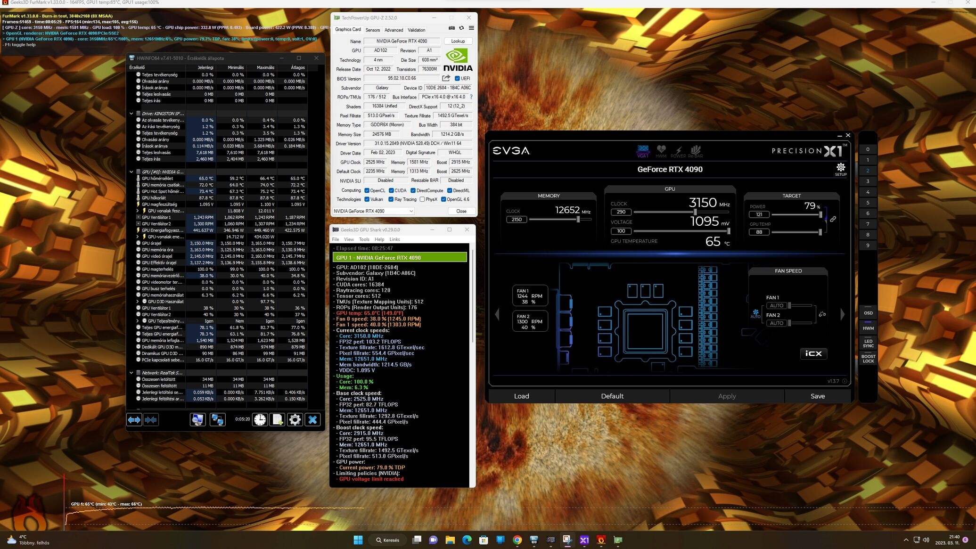Expand GPU Teljesítmény row

[x=138, y=321]
